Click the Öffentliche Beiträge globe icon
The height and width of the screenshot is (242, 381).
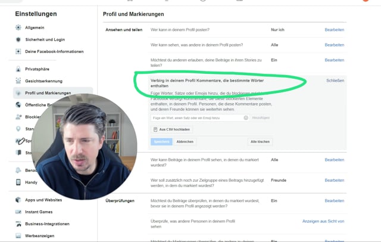pyautogui.click(x=18, y=105)
